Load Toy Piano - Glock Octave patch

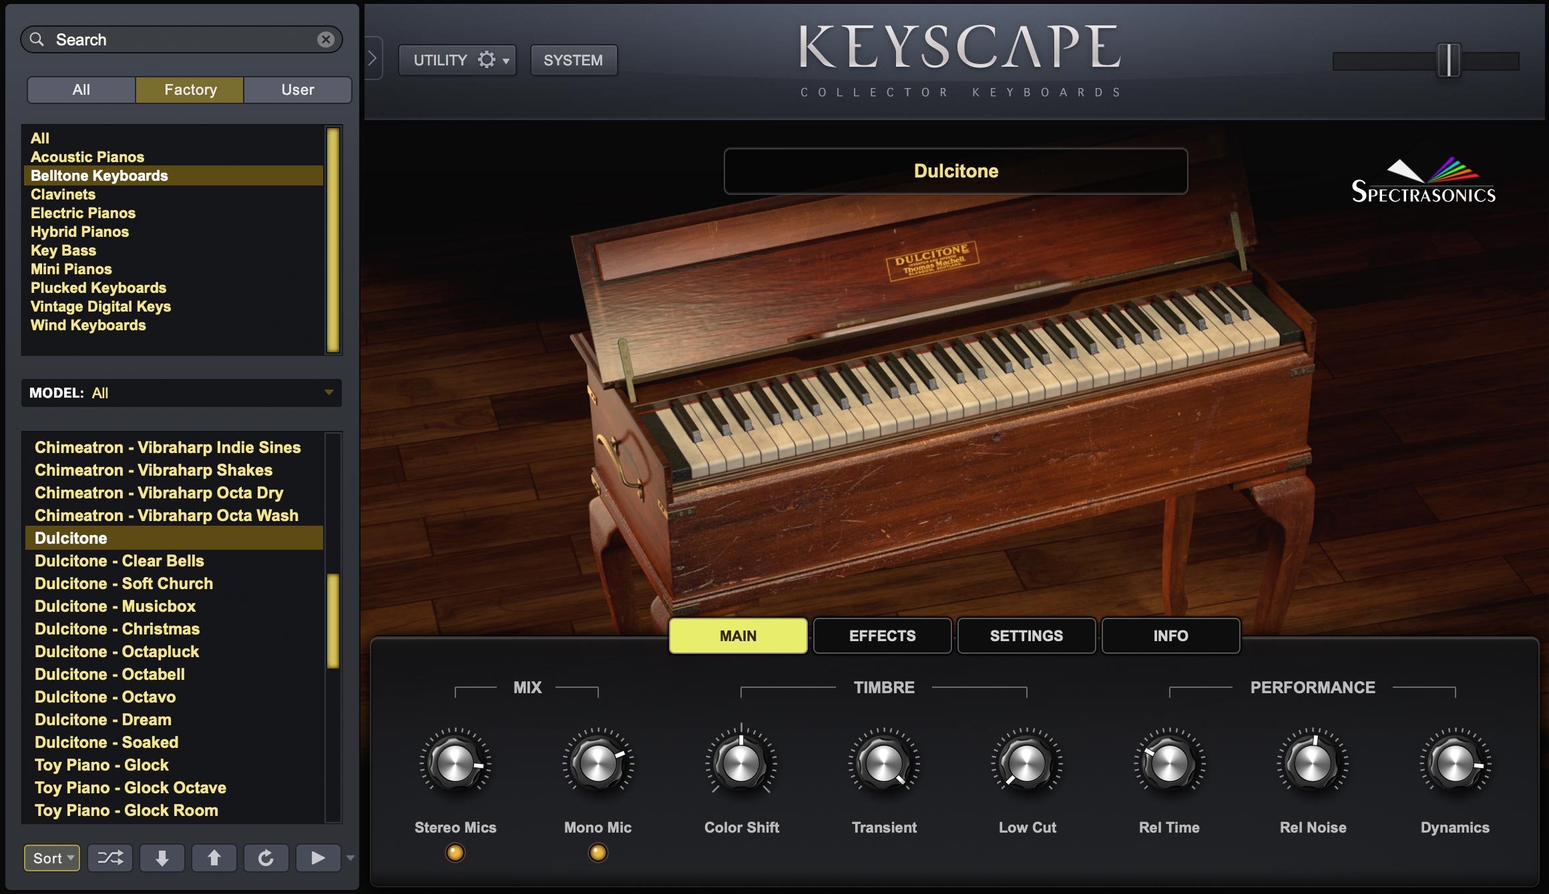click(x=174, y=787)
